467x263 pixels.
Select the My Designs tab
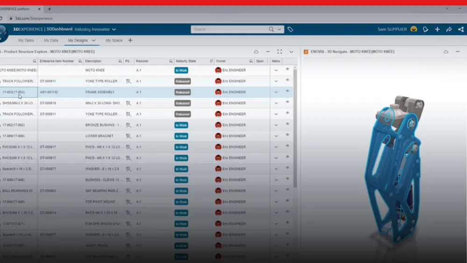point(78,40)
